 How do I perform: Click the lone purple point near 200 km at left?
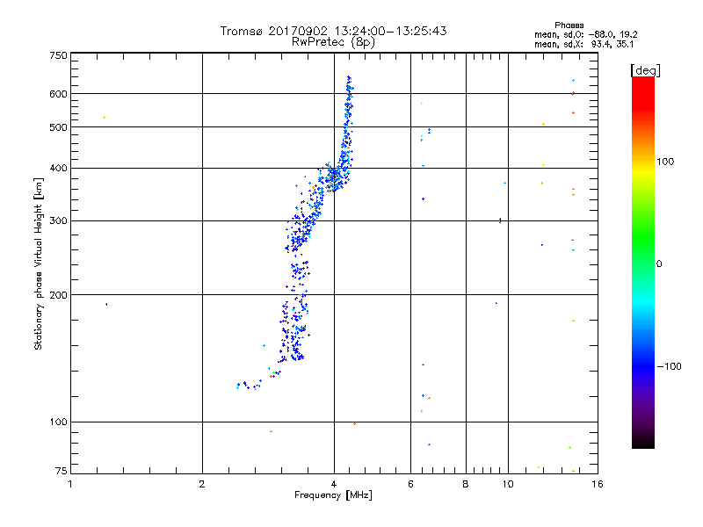click(106, 304)
